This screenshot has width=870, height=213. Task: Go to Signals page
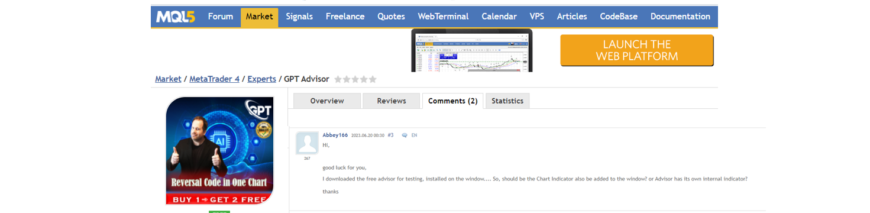pyautogui.click(x=299, y=17)
